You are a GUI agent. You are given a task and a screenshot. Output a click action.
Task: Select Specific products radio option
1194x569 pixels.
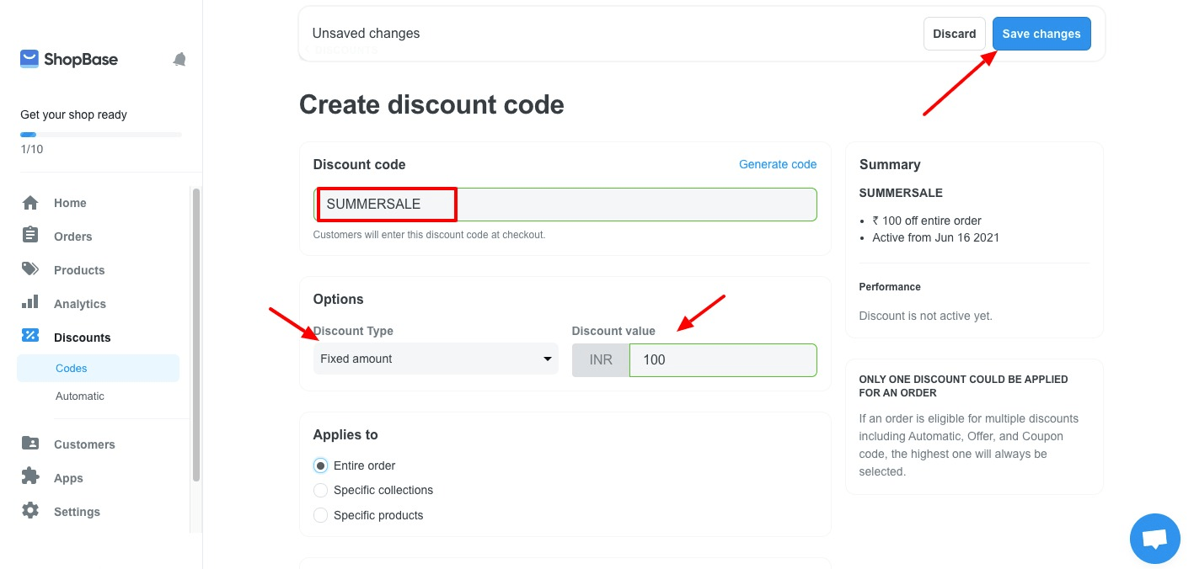[x=320, y=515]
